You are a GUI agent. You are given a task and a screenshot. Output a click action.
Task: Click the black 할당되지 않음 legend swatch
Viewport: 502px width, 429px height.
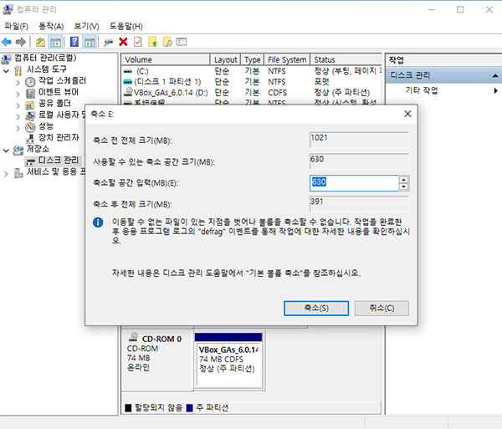point(128,408)
